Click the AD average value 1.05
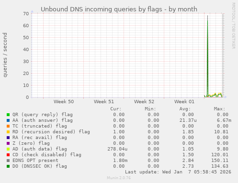This screenshot has height=183, width=238. coord(188,149)
